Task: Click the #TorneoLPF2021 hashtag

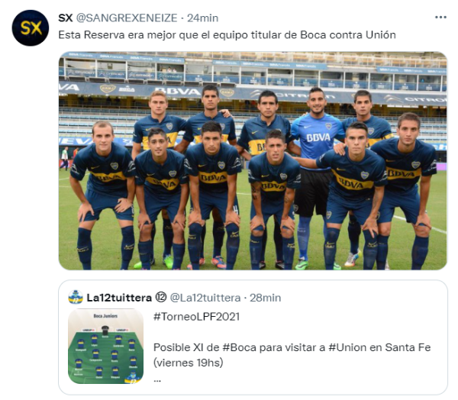Action: [197, 317]
